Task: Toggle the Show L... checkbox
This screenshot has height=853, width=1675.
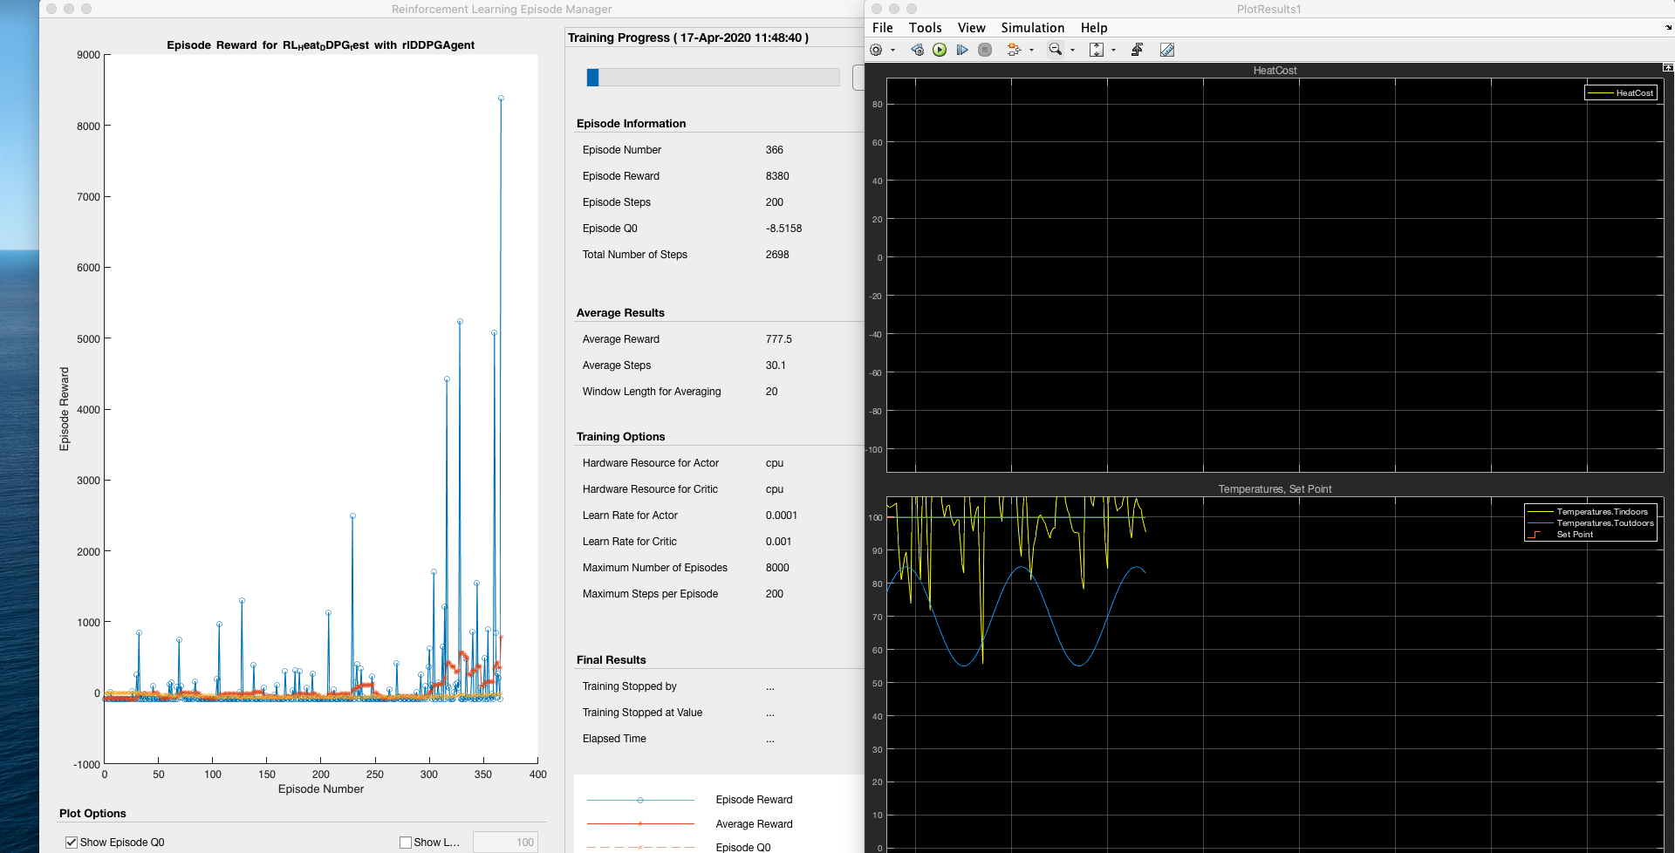Action: 406,843
